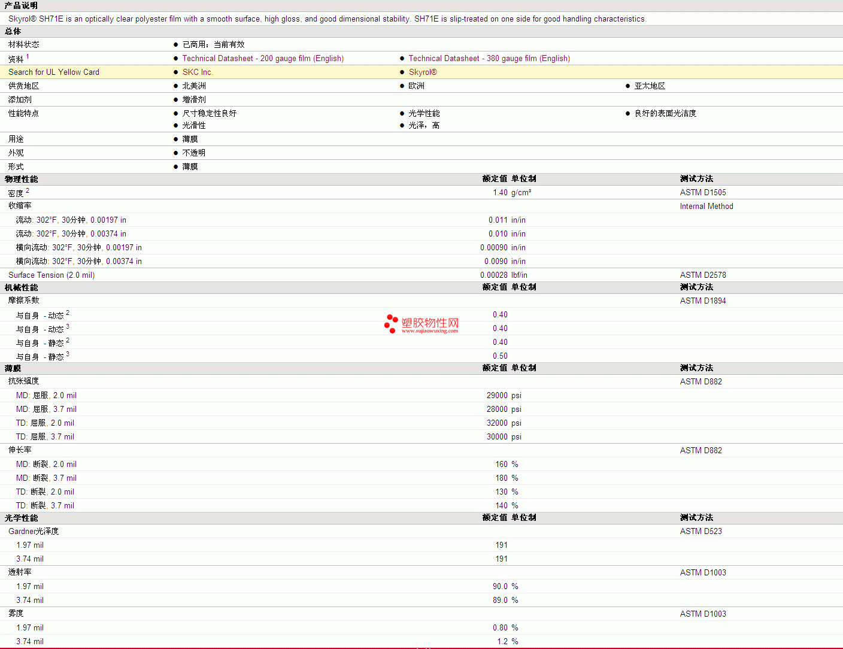
Task: Select the 1.2 % haze value
Action: click(508, 641)
